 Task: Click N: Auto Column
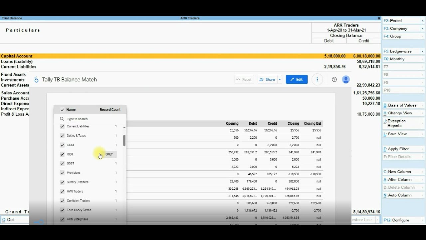[401, 195]
